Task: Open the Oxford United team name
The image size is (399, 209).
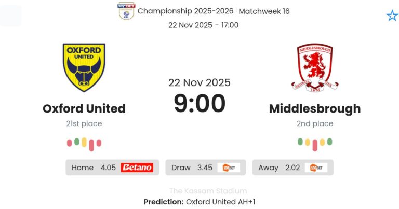Action: tap(84, 108)
